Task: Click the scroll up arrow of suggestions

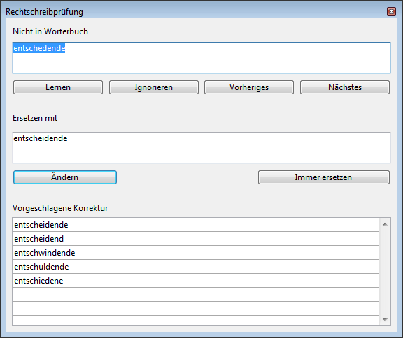Action: coord(385,224)
